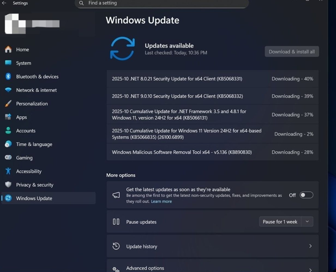
Task: Click the Apps icon in sidebar
Action: tap(8, 117)
